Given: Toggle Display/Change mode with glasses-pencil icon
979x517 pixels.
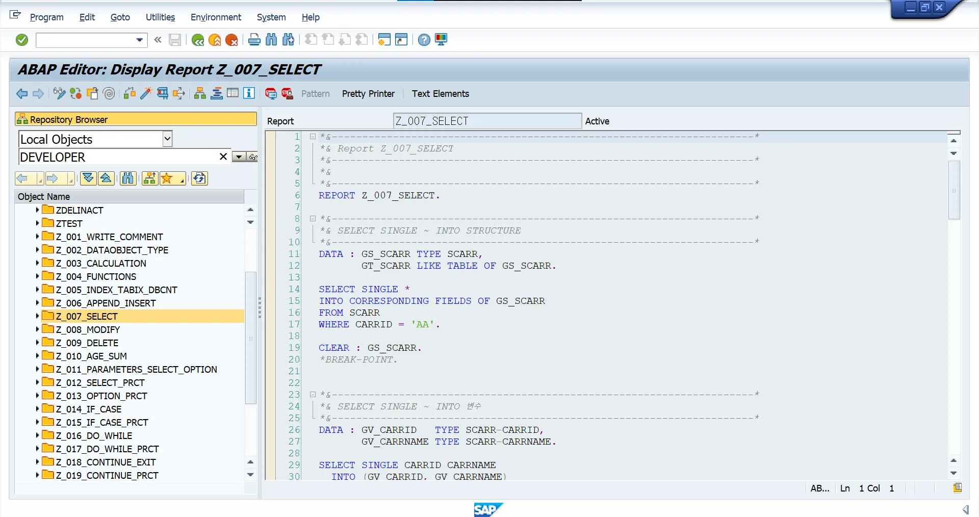Looking at the screenshot, I should click(x=59, y=93).
